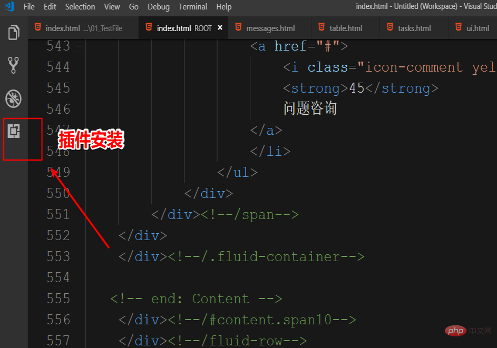The width and height of the screenshot is (497, 348).
Task: Collapse code fold at line 543
Action: (x=79, y=46)
